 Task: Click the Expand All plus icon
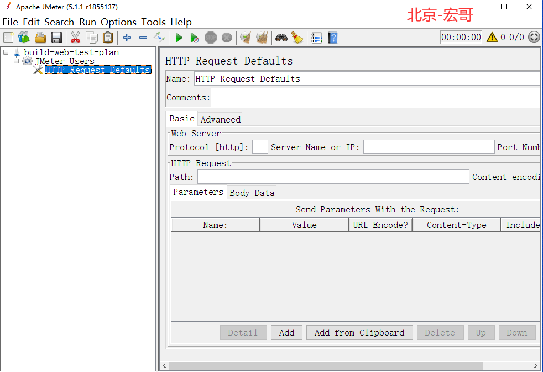[x=127, y=38]
